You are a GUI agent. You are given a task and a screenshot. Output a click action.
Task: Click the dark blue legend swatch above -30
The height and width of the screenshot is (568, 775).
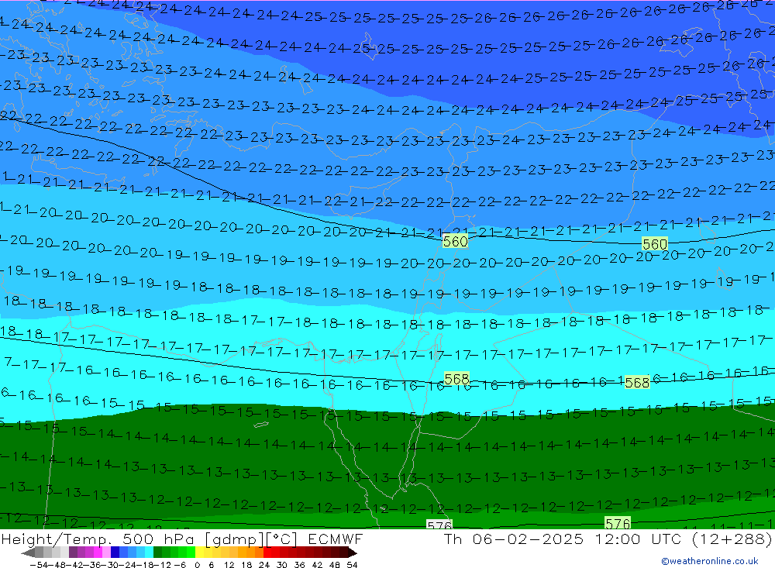[x=115, y=552]
